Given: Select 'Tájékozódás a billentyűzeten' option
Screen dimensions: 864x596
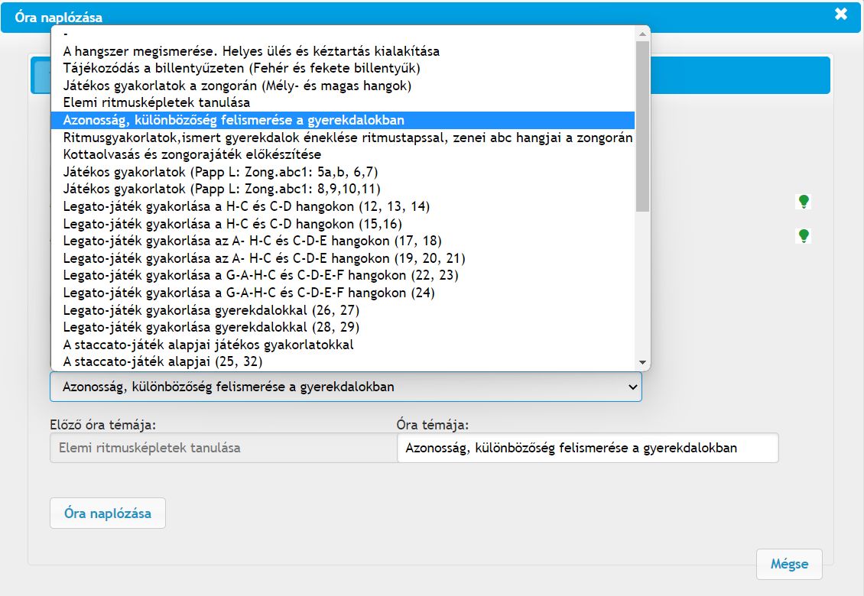Looking at the screenshot, I should [x=242, y=69].
